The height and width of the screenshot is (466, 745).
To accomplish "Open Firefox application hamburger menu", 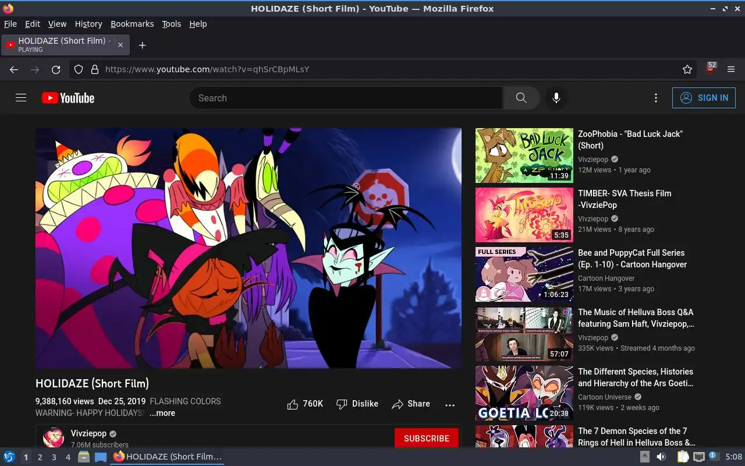I will pos(732,69).
